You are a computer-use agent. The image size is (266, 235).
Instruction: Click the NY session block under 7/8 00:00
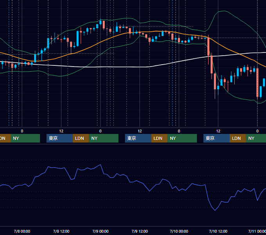tap(25, 138)
